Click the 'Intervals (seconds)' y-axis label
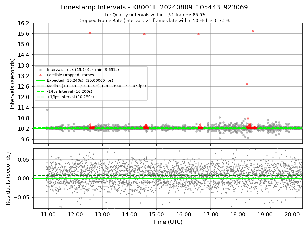This screenshot has height=231, width=308. [12, 83]
